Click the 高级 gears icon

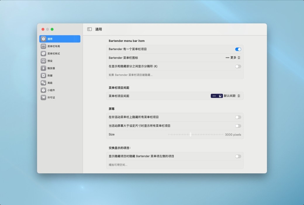tap(44, 83)
